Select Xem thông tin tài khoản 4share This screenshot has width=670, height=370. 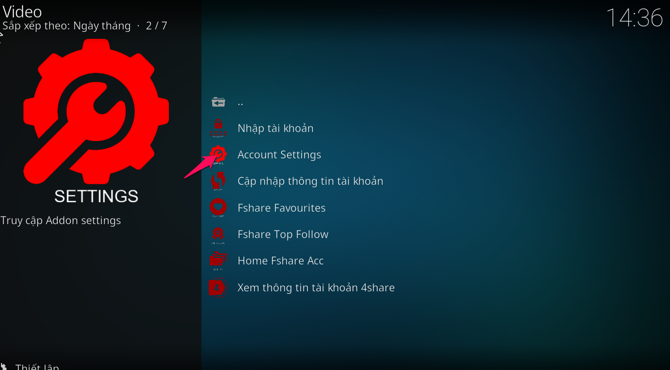coord(316,288)
